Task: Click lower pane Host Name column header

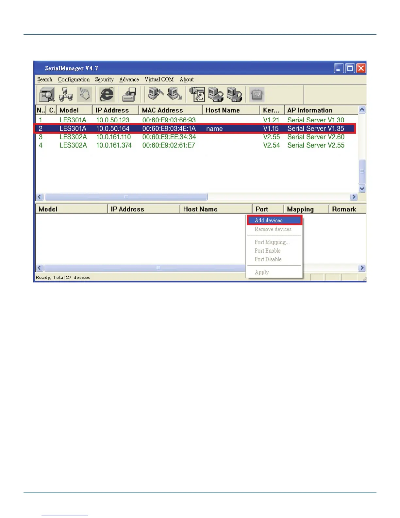Action: coord(216,209)
